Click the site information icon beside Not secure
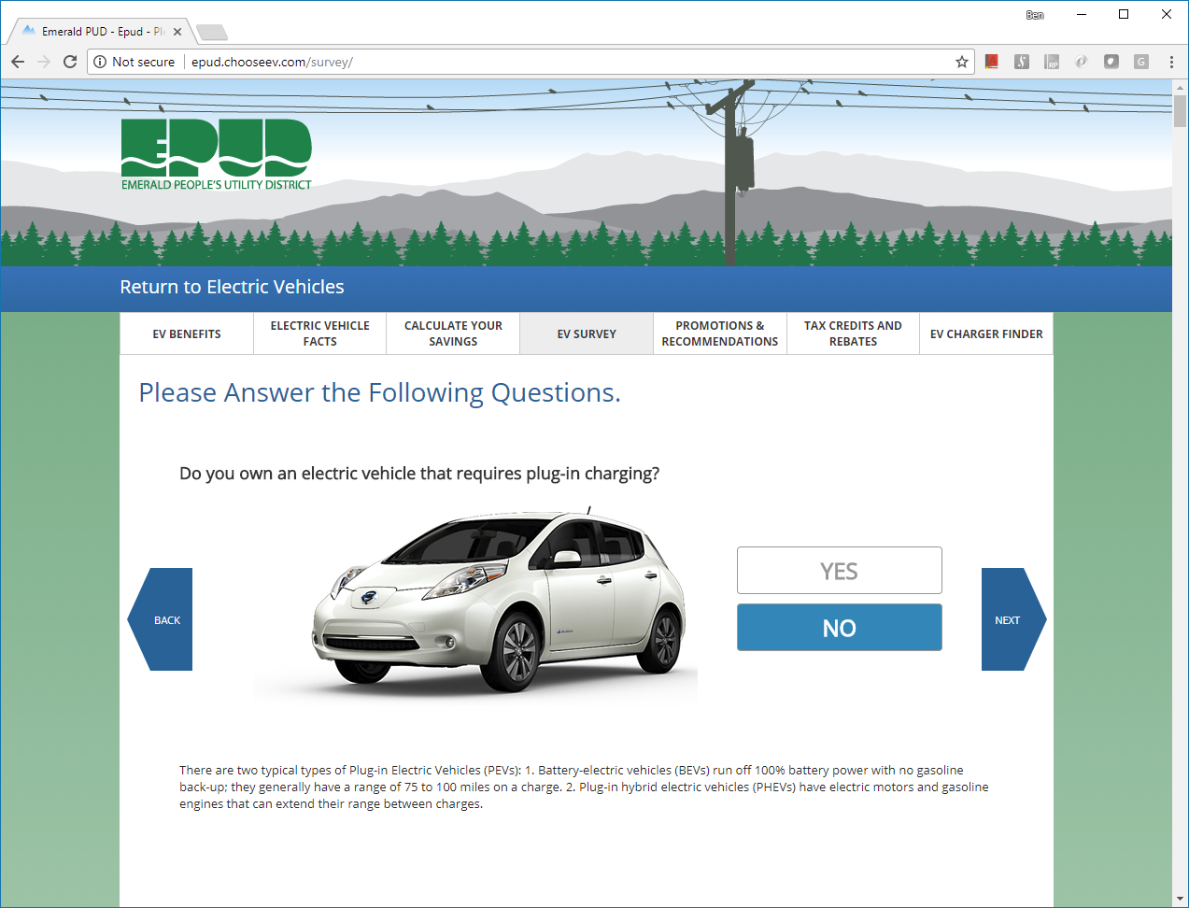Image resolution: width=1189 pixels, height=908 pixels. click(x=100, y=62)
